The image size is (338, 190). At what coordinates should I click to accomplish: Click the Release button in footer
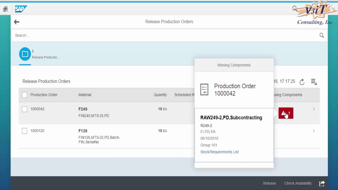[269, 183]
